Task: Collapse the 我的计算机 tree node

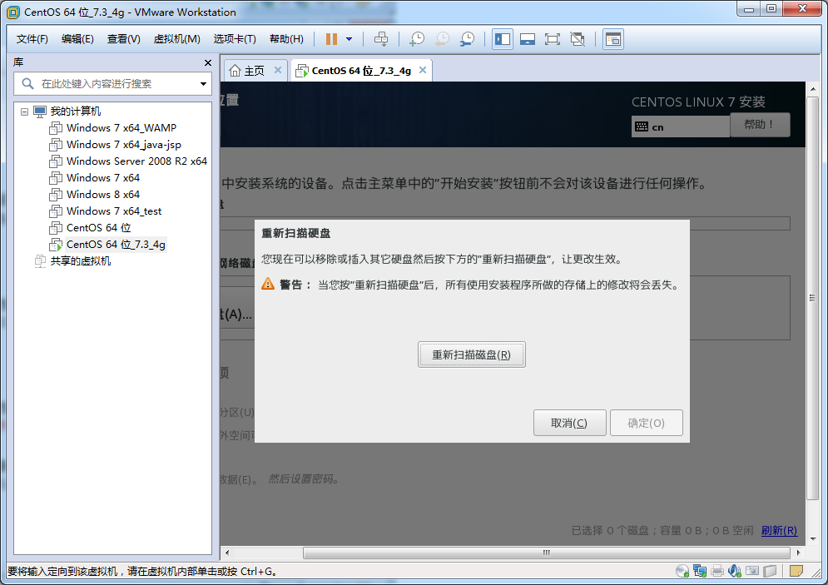Action: (24, 112)
